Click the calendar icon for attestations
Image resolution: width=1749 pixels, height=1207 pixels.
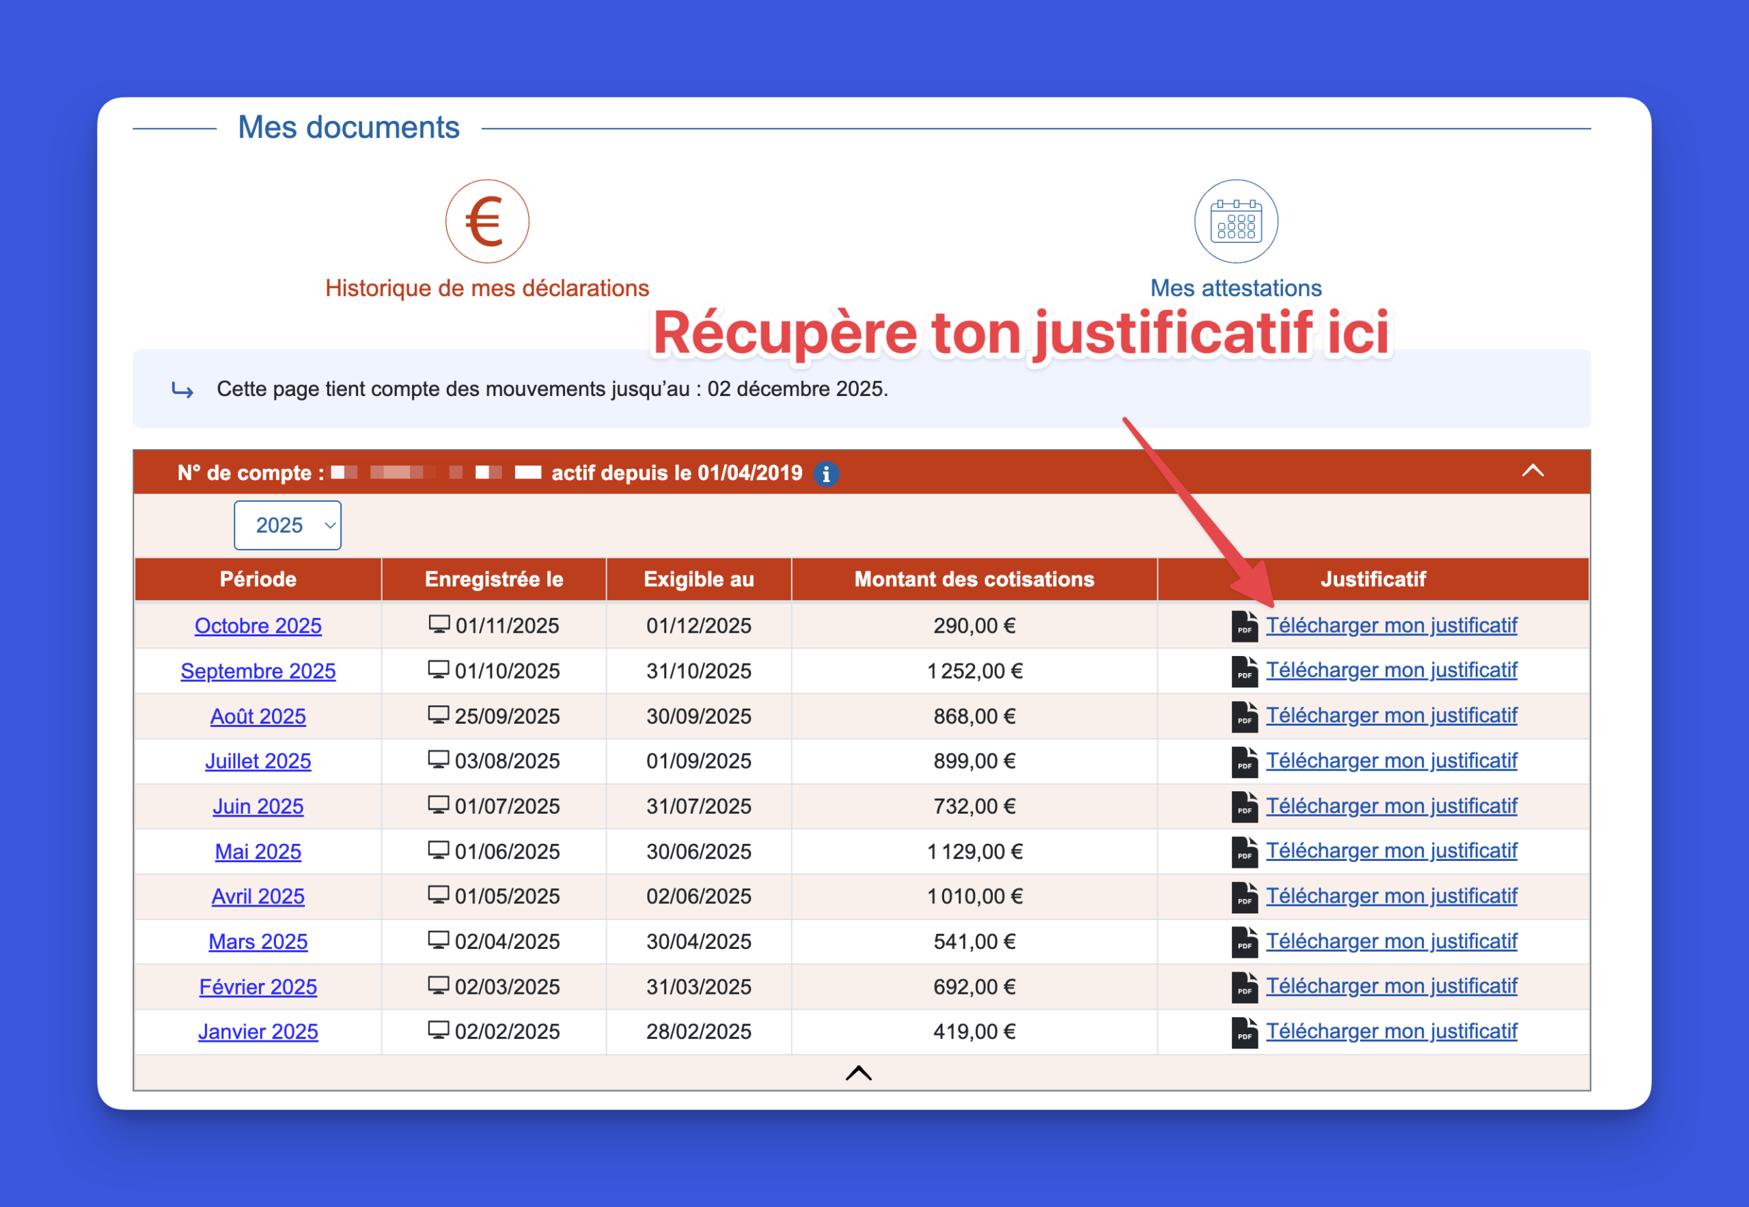(1236, 221)
